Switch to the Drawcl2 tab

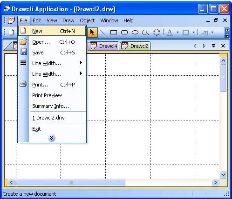[135, 46]
